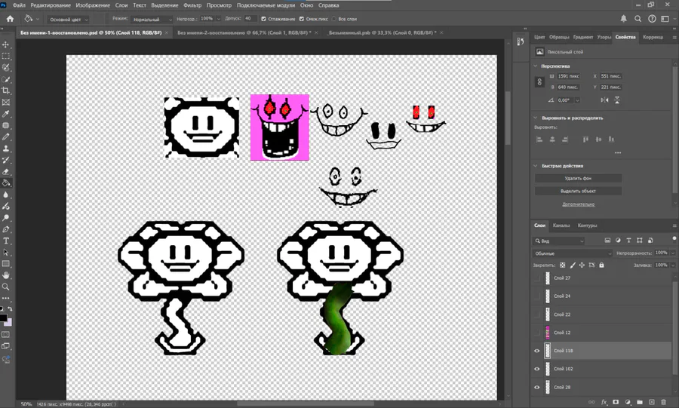Enable the Все слои checkbox
Screen dimensions: 679x408
point(334,19)
